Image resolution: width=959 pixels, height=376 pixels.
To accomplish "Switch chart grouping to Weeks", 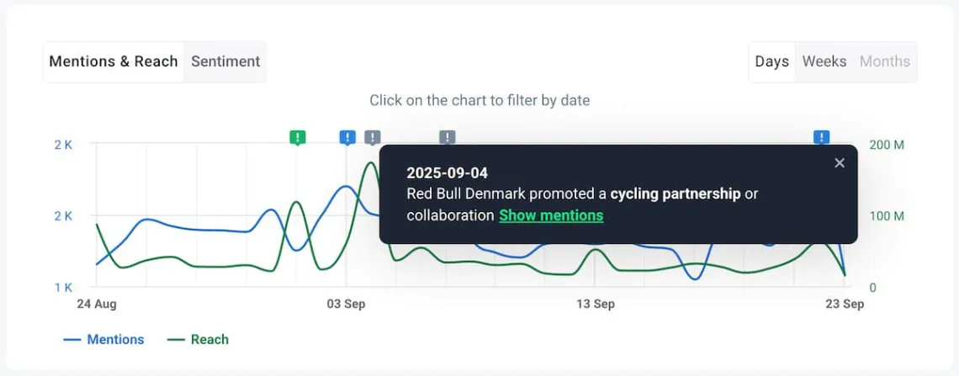I will (x=824, y=61).
